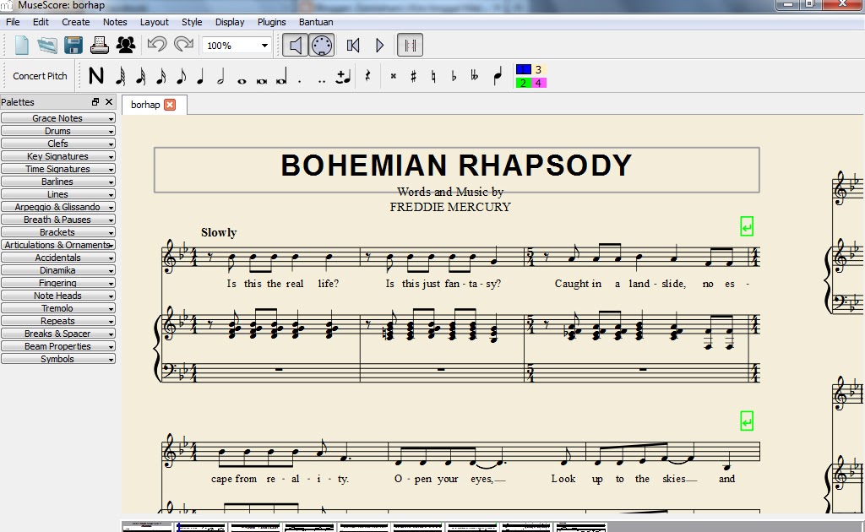Viewport: 865px width, 532px height.
Task: Toggle the MIDI input button
Action: [x=322, y=46]
